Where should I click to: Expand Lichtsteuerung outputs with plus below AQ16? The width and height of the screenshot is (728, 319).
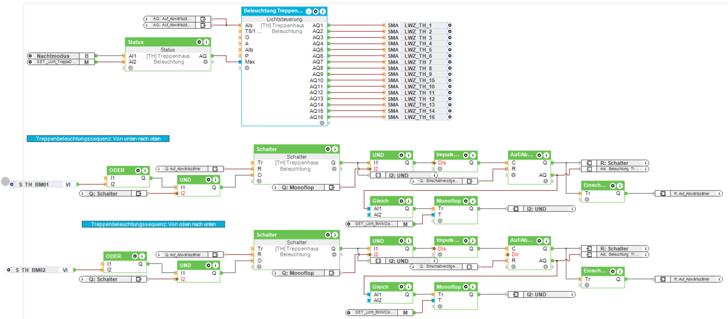tap(322, 123)
